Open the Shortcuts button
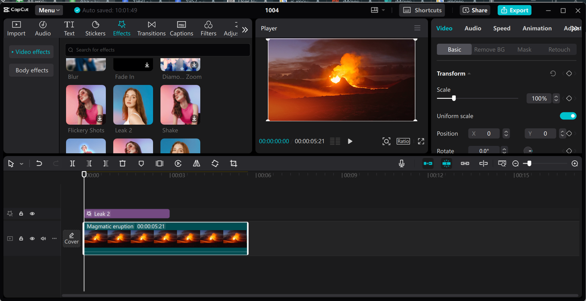This screenshot has height=301, width=586. tap(422, 10)
